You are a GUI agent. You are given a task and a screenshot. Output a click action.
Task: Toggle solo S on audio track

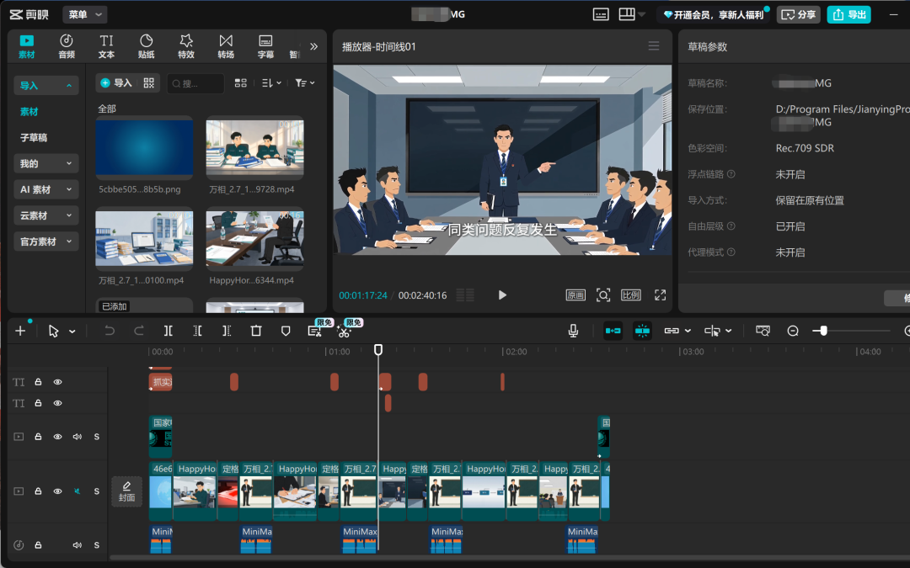96,544
